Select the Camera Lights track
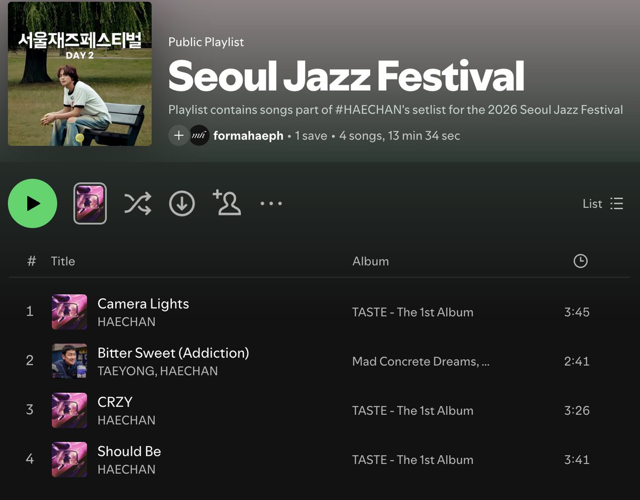Image resolution: width=640 pixels, height=500 pixels. [x=143, y=304]
